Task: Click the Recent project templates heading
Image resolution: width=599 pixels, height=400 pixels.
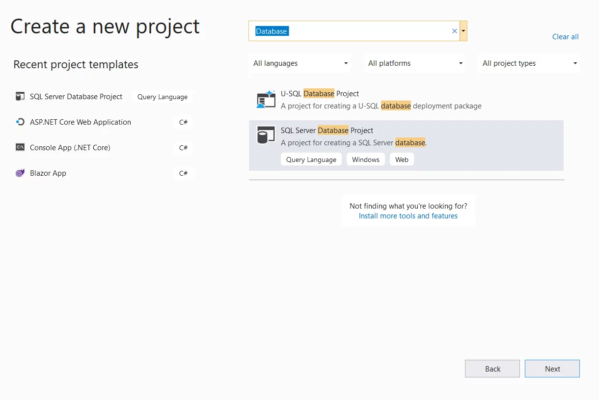Action: (76, 64)
